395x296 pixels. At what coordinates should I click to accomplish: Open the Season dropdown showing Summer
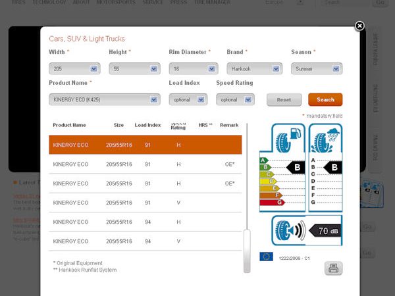[x=317, y=68]
